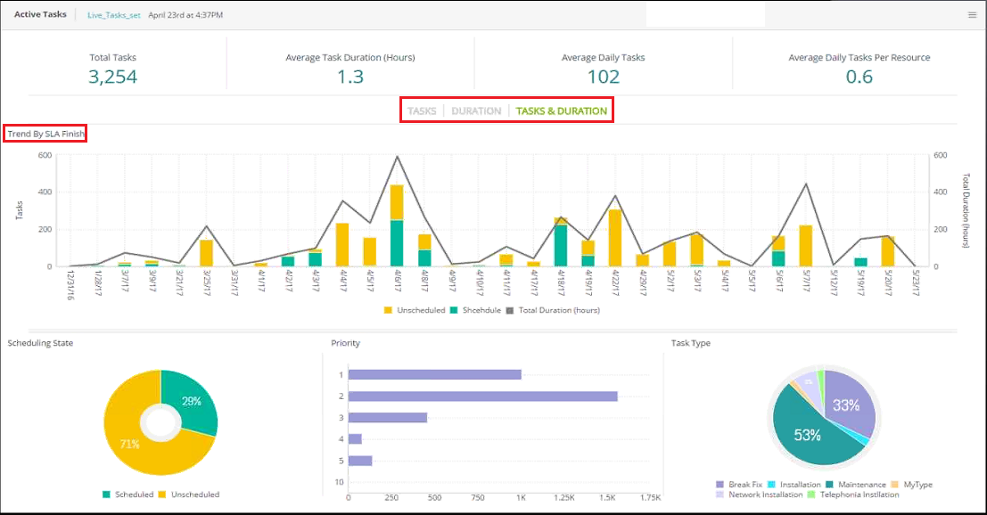Click the Average Daily Tasks Per Resource label
The height and width of the screenshot is (515, 987).
coord(860,57)
